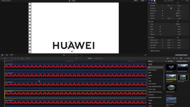Image resolution: width=190 pixels, height=107 pixels.
Task: Click the Rotation dial control
Action: 171,8
